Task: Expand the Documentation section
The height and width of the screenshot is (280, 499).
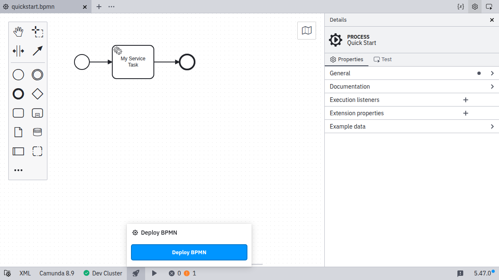Action: (x=412, y=87)
